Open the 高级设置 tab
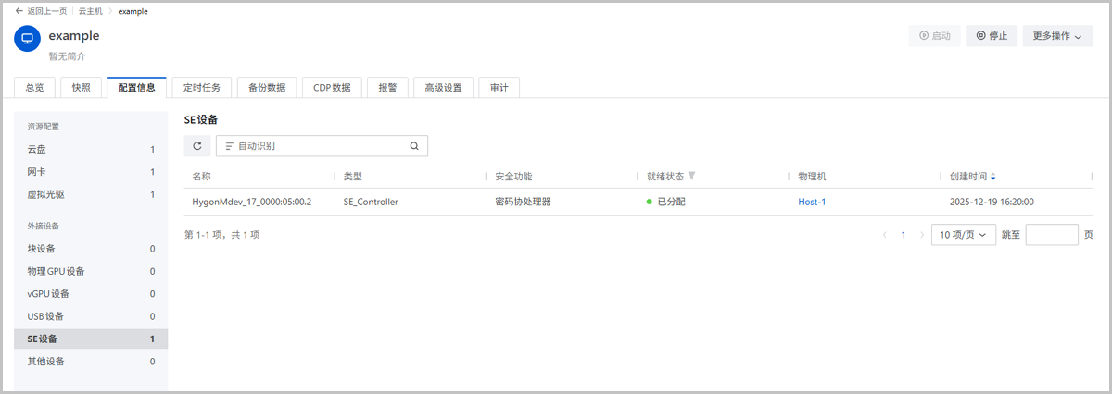Viewport: 1112px width, 394px height. [443, 88]
